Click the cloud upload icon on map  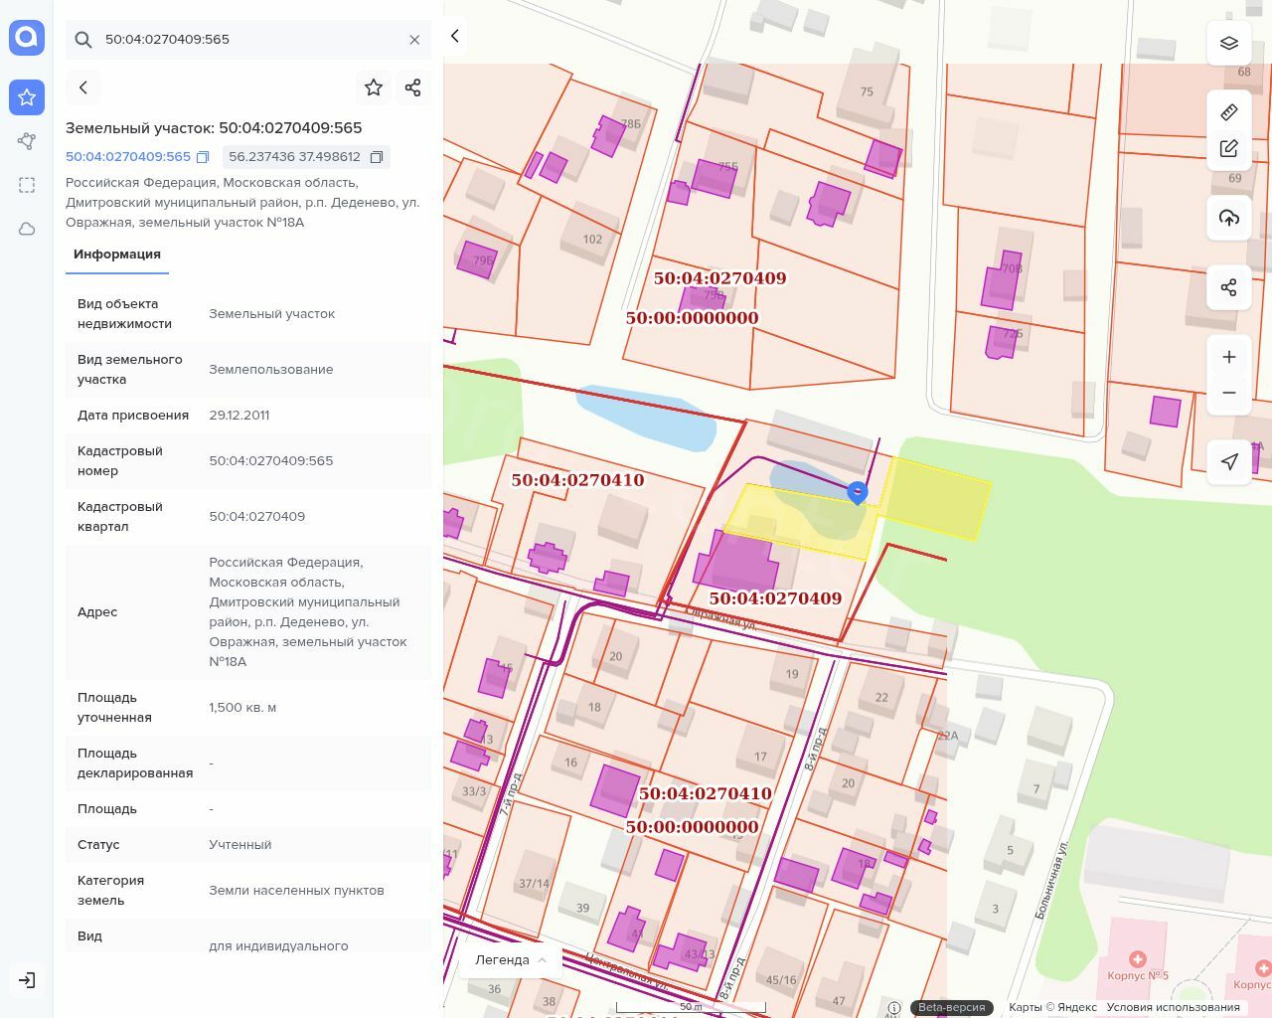(x=1229, y=218)
